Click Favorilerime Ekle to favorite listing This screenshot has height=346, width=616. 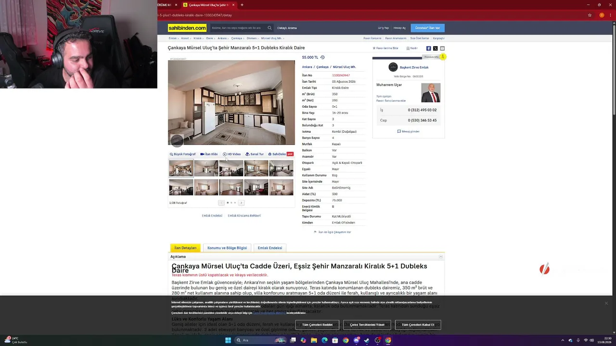[x=385, y=48]
